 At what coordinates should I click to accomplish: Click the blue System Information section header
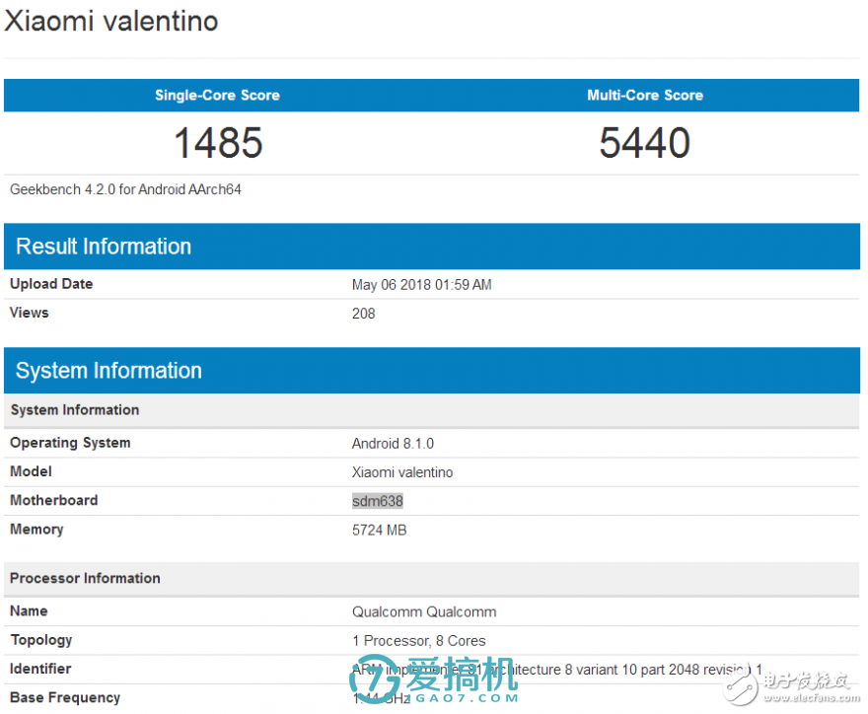[x=108, y=371]
